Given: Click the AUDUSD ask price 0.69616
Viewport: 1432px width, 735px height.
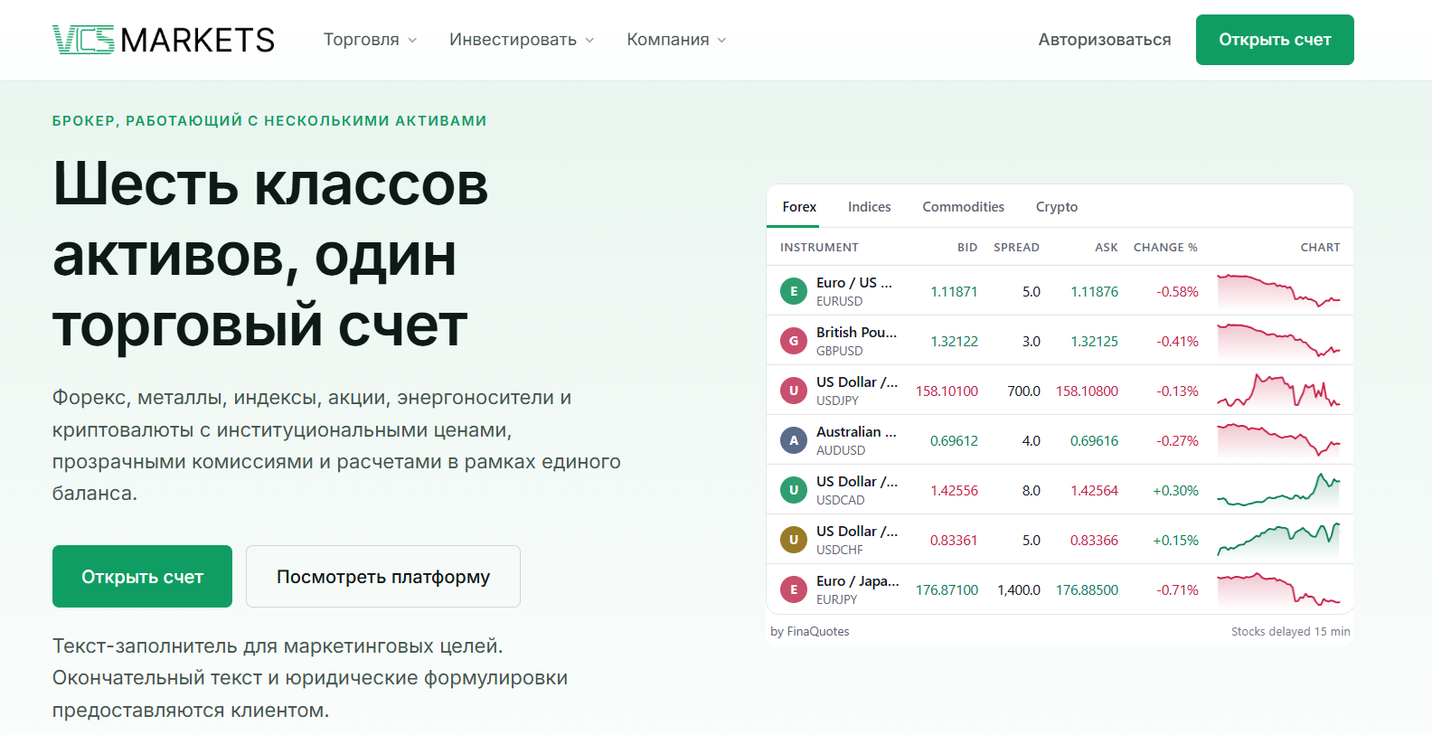Looking at the screenshot, I should click(1094, 440).
